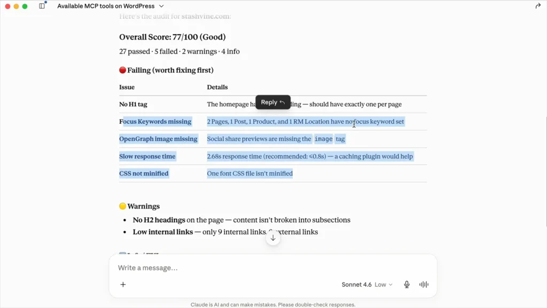Click 'One font CSS file isn't minified' text
Screen dimensions: 547x308
coord(250,173)
